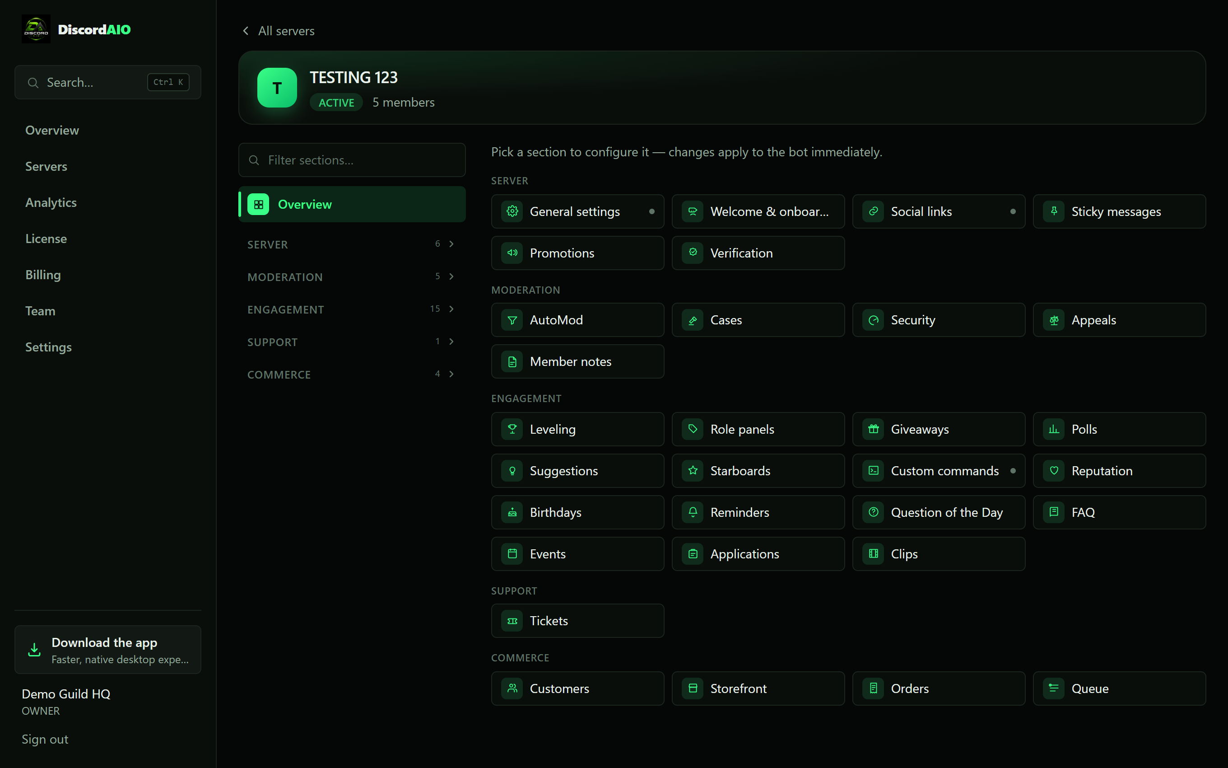The image size is (1228, 768).
Task: Click the Member notes document icon
Action: pyautogui.click(x=512, y=362)
